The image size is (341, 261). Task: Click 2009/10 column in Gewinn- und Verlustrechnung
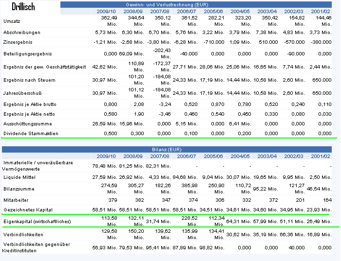[106, 11]
